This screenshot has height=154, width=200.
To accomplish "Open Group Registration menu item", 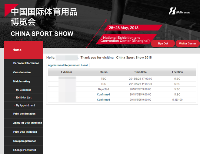I will point(25,141).
